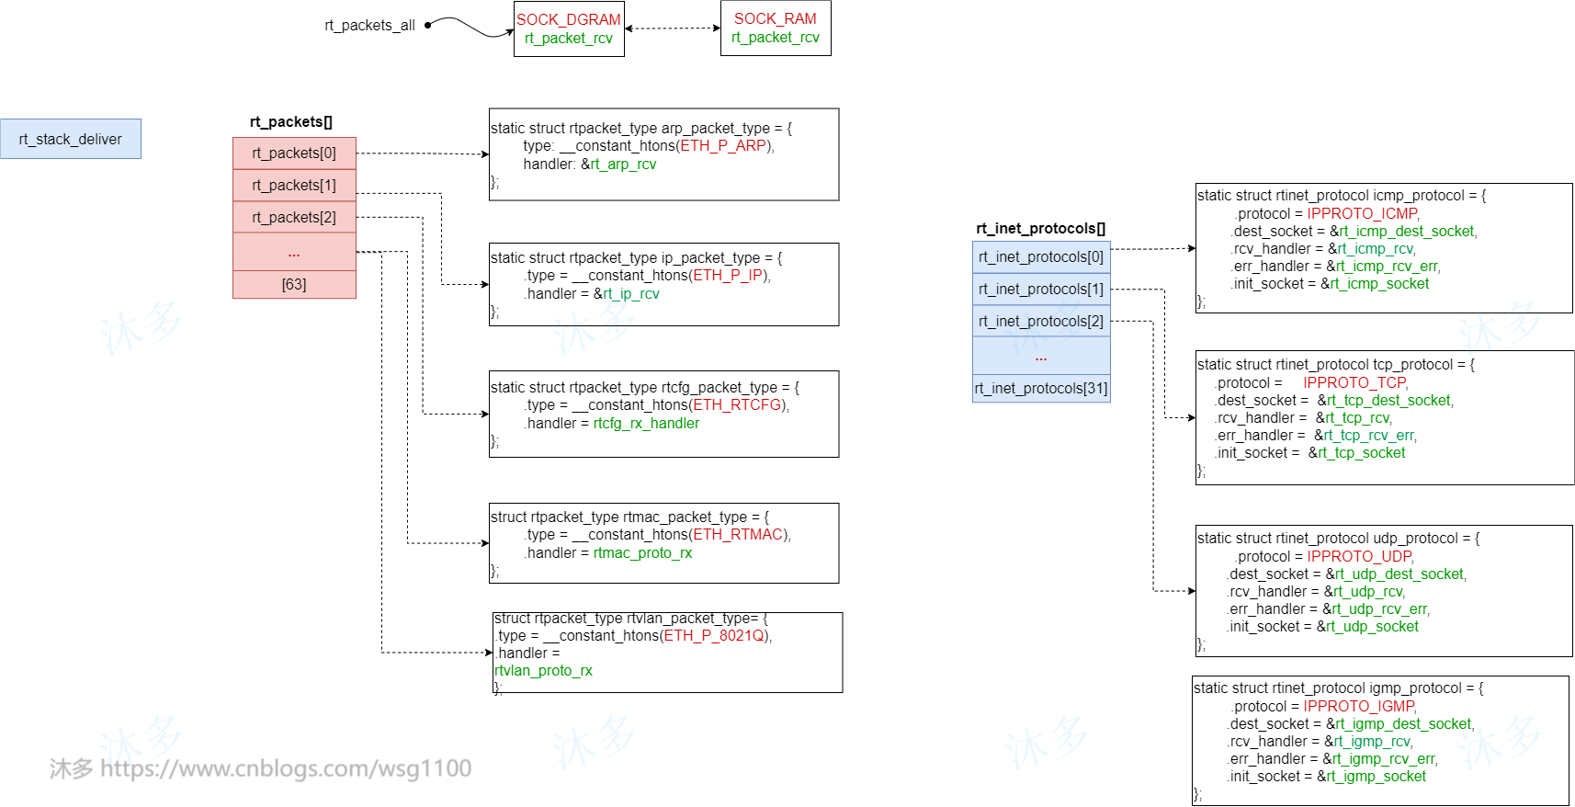Viewport: 1575px width, 807px height.
Task: Select the rt_inet_protocols[0] cell
Action: (1041, 257)
